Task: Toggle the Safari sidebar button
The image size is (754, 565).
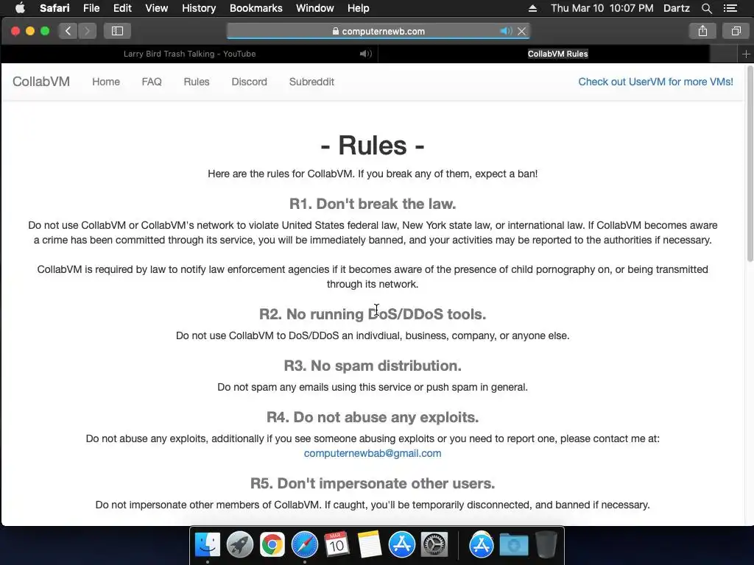Action: [117, 31]
